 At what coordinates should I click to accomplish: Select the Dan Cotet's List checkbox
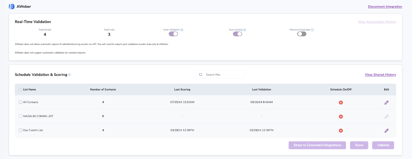21,130
